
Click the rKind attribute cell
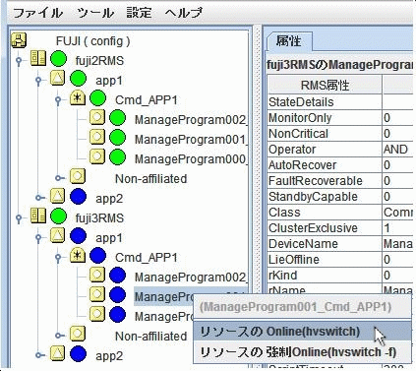point(325,276)
